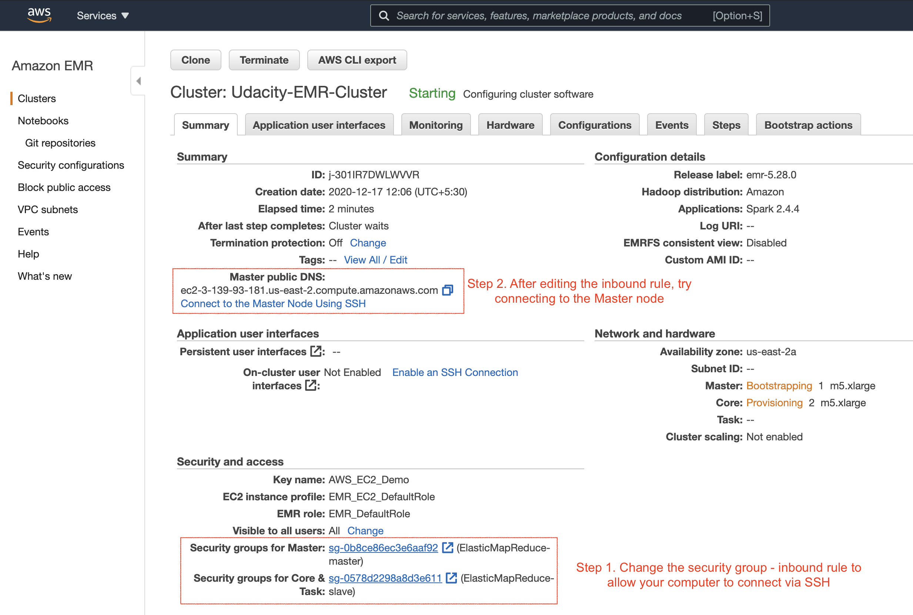This screenshot has height=615, width=913.
Task: Collapse the Amazon EMR sidebar
Action: [x=138, y=80]
